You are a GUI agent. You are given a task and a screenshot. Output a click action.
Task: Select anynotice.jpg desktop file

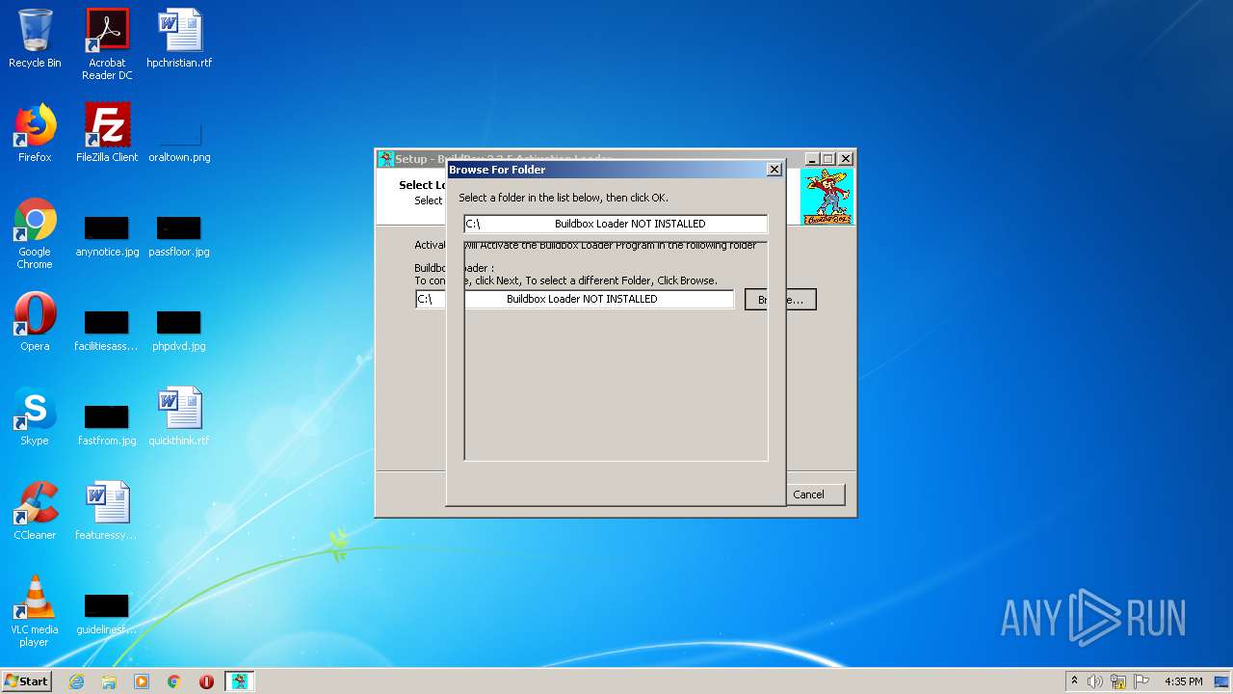click(107, 237)
